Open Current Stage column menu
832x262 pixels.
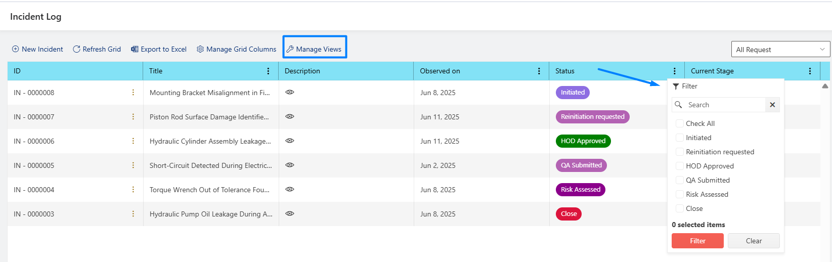[810, 71]
